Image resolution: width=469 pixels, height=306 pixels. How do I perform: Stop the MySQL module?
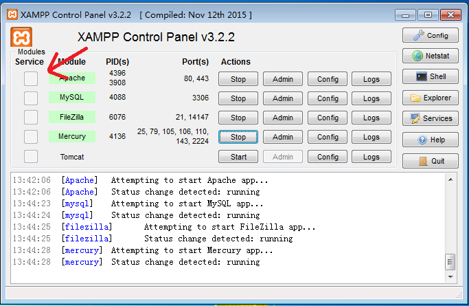coord(238,98)
